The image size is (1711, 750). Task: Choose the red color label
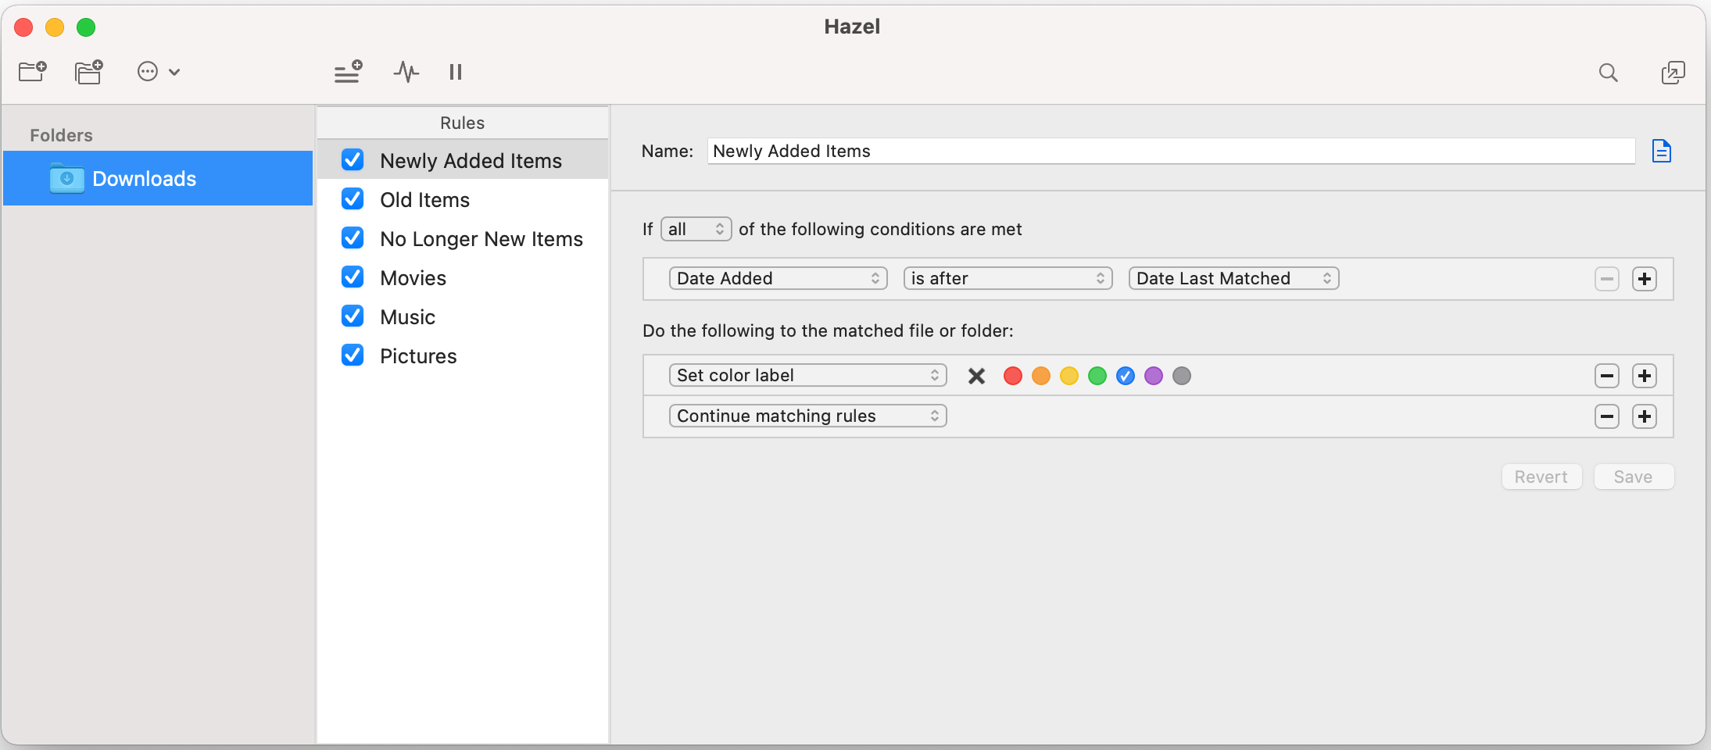coord(1013,377)
